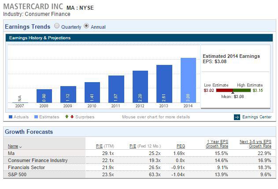Viewport: 278px width, 189px height.
Task: Select the Ma row name
Action: point(11,153)
